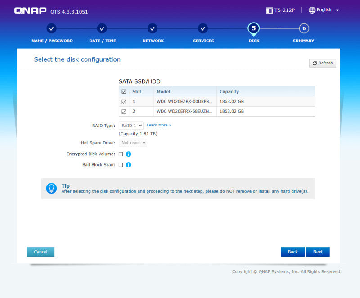The image size is (360, 298).
Task: Go to Network step checkmark
Action: click(x=153, y=28)
